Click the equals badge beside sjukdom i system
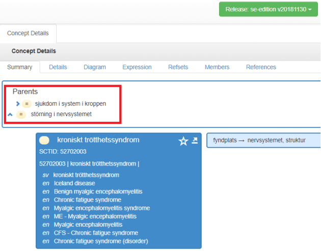321x251 pixels. click(x=26, y=104)
